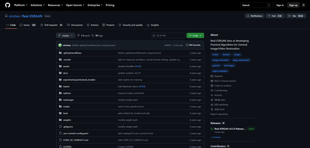Click the tag icon beside Real-ESRGAN v0.3.0 release
310x148 pixels.
tap(212, 129)
